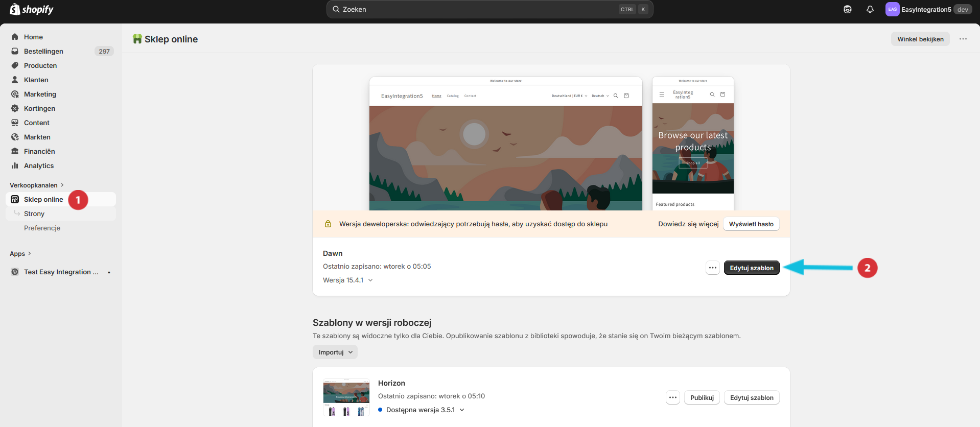Click Edytuj szablon for Dawn theme
Image resolution: width=980 pixels, height=427 pixels.
point(752,268)
